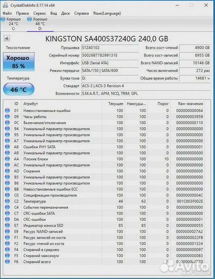This screenshot has height=279, width=215.
Task: Click power-on count value 272 раз
Action: (195, 71)
